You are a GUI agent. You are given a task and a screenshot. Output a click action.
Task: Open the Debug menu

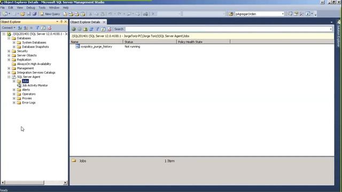click(x=30, y=7)
